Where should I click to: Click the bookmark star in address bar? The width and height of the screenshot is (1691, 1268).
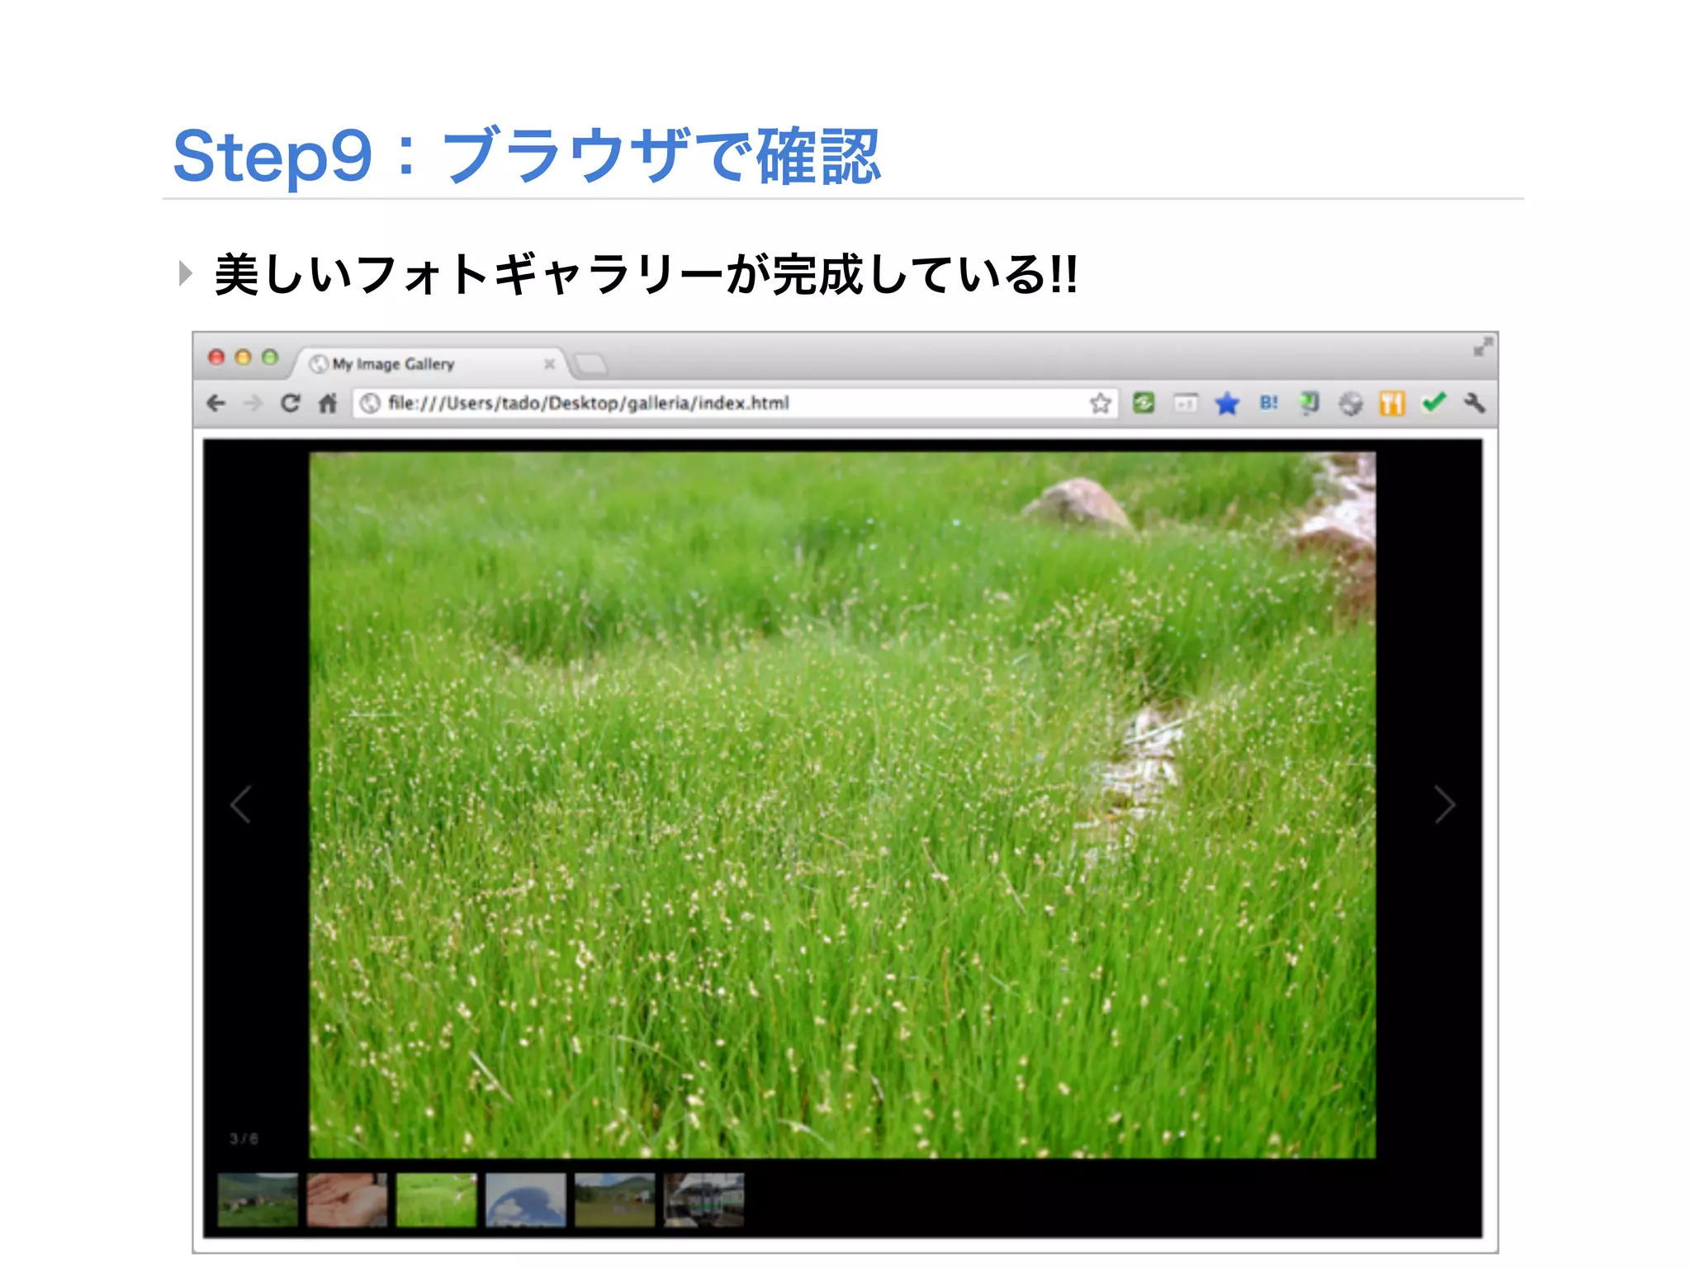point(1100,403)
